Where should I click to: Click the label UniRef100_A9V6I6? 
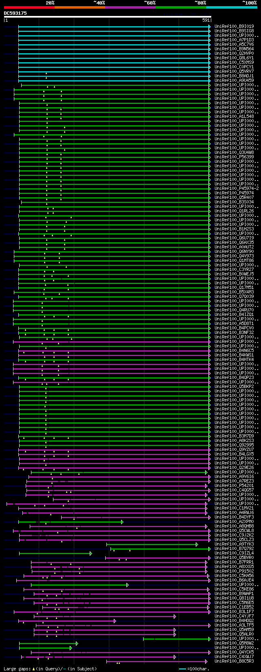(x=234, y=476)
